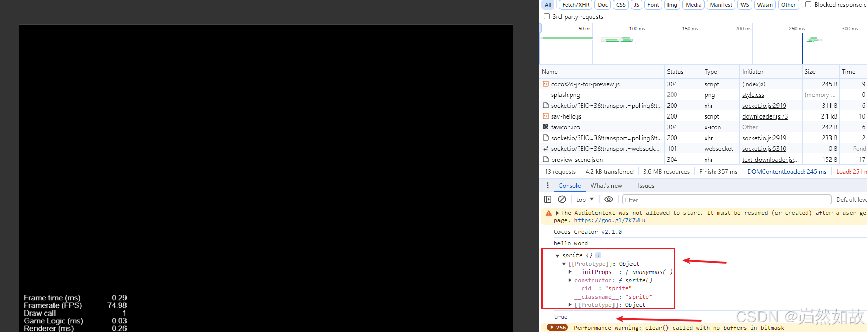Select the socket.io websocket transport request

tap(605, 149)
